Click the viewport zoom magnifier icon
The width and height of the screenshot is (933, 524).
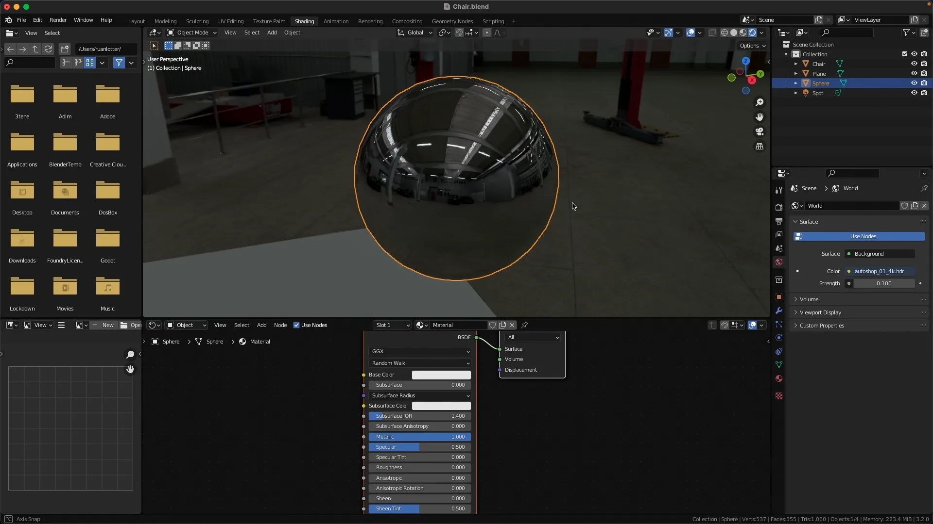point(760,102)
